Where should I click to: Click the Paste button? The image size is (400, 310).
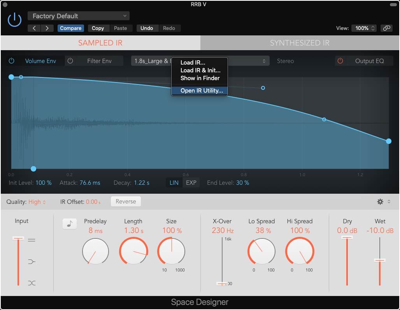(120, 28)
